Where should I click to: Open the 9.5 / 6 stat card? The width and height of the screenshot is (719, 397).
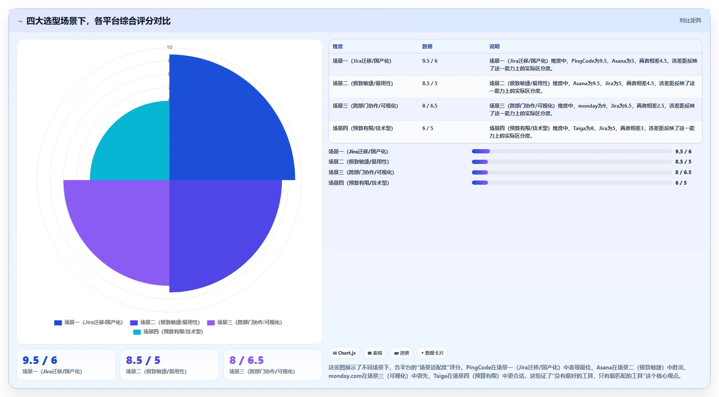66,365
